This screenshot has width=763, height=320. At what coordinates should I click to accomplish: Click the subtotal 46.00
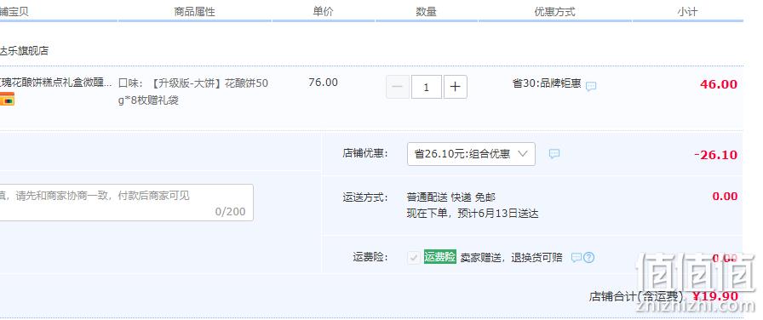tap(719, 84)
